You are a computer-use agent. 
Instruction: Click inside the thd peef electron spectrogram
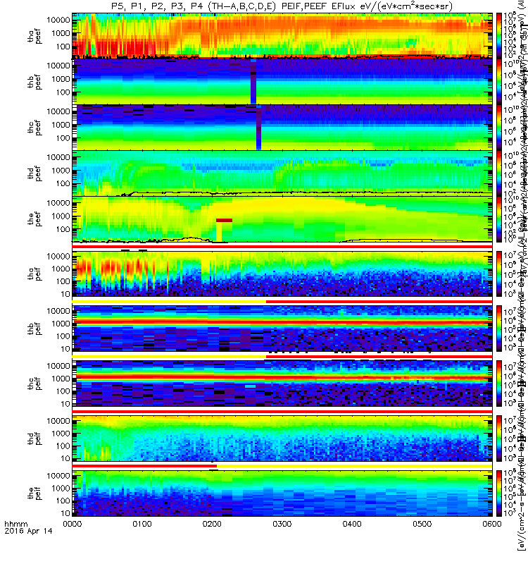point(282,173)
